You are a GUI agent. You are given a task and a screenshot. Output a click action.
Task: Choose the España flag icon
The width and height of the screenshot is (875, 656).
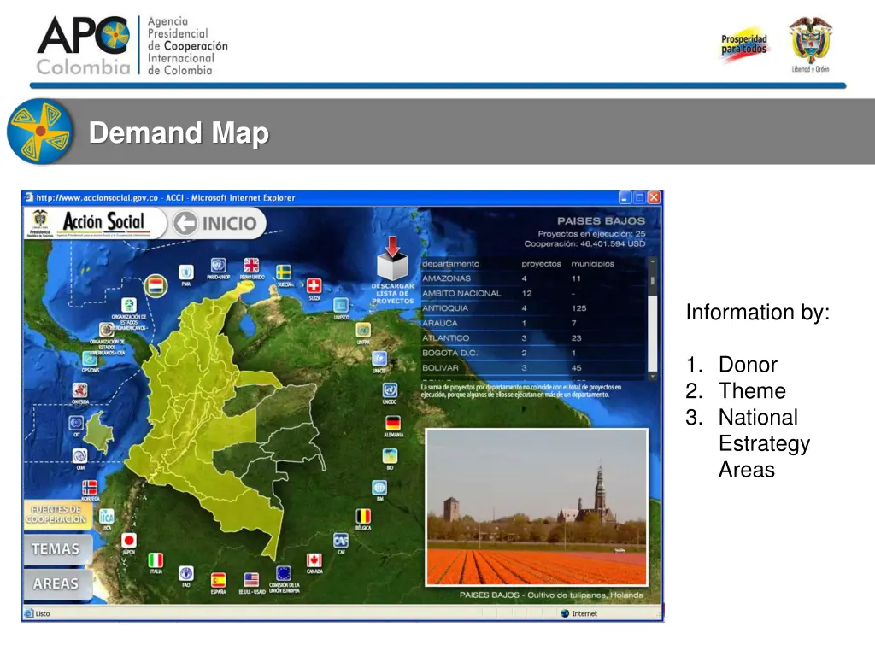[x=218, y=580]
